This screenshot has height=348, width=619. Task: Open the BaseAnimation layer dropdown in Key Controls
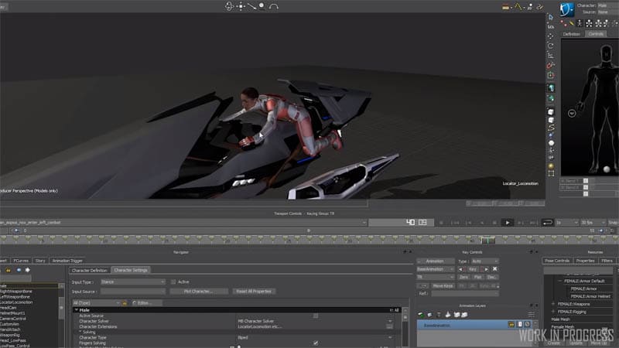tap(436, 269)
